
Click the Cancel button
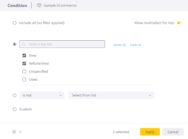click(x=173, y=132)
